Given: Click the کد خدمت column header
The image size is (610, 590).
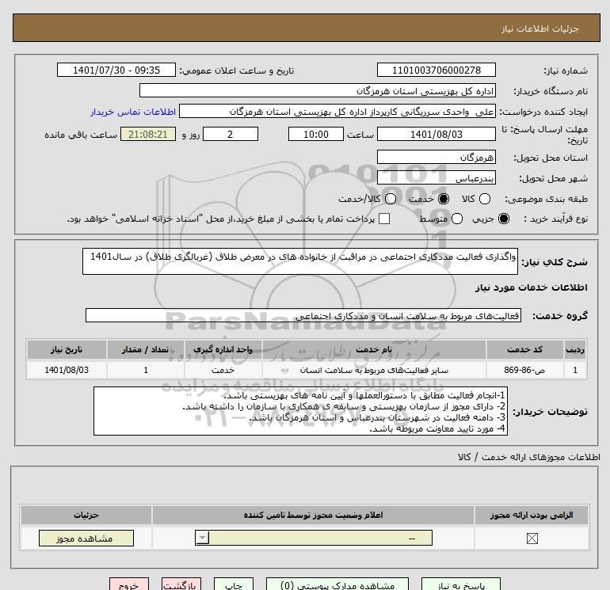Looking at the screenshot, I should tap(524, 349).
